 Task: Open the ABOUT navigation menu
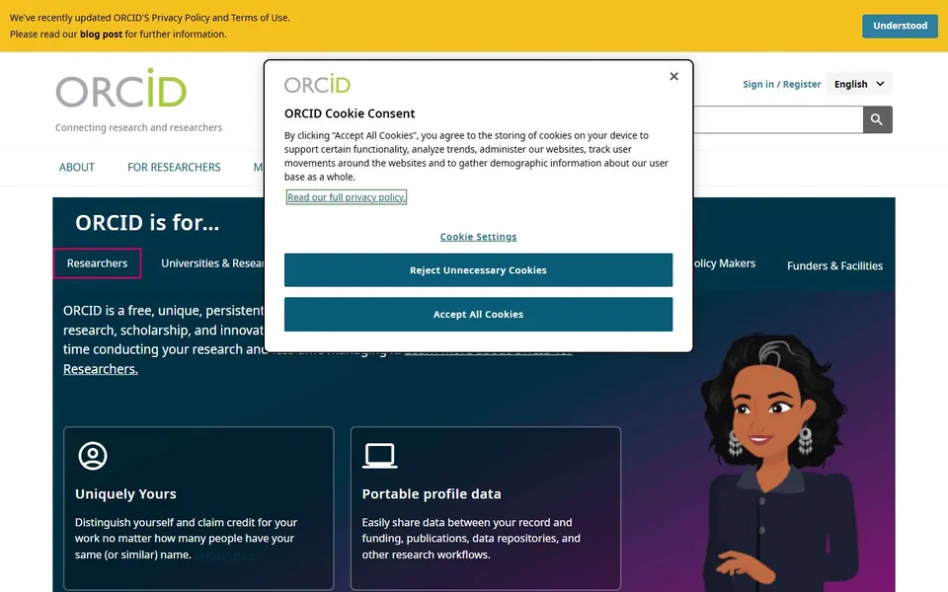[x=77, y=168]
